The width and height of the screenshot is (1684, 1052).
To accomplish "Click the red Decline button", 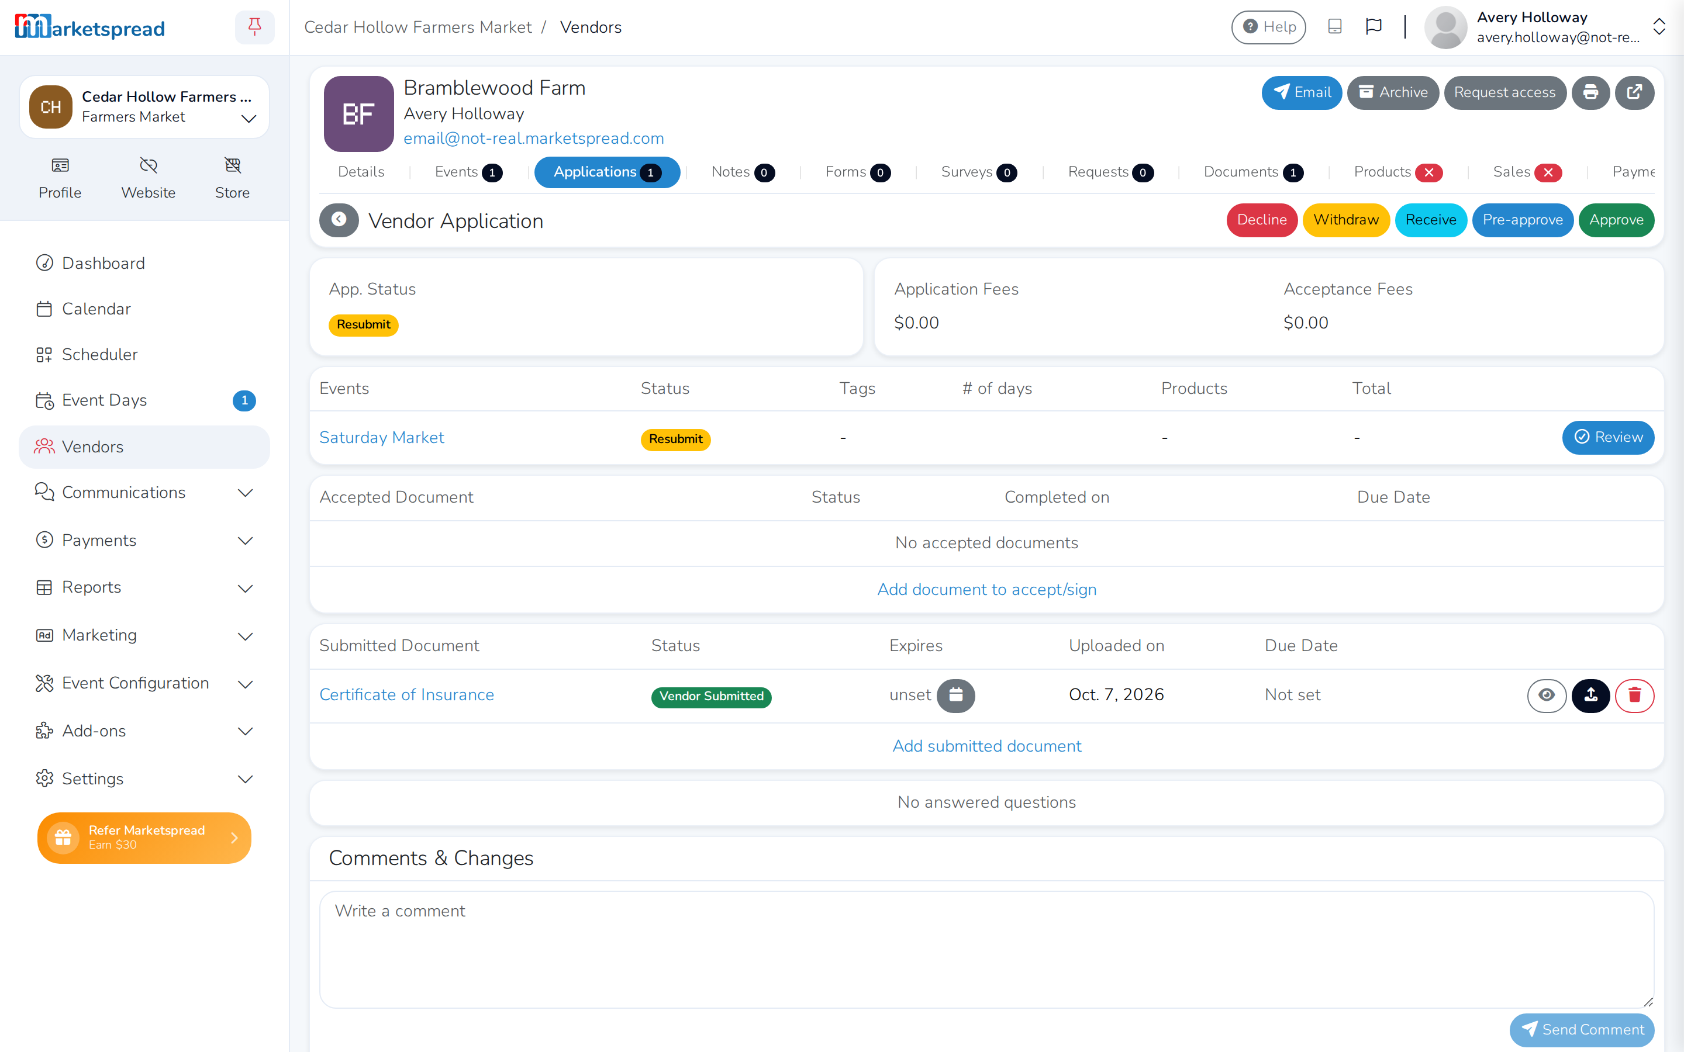I will (x=1262, y=220).
